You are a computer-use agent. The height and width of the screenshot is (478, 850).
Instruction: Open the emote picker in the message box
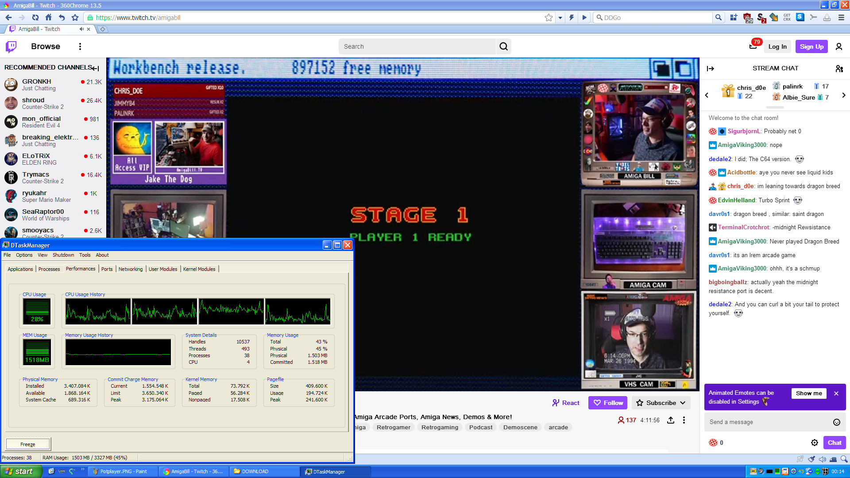click(x=837, y=422)
